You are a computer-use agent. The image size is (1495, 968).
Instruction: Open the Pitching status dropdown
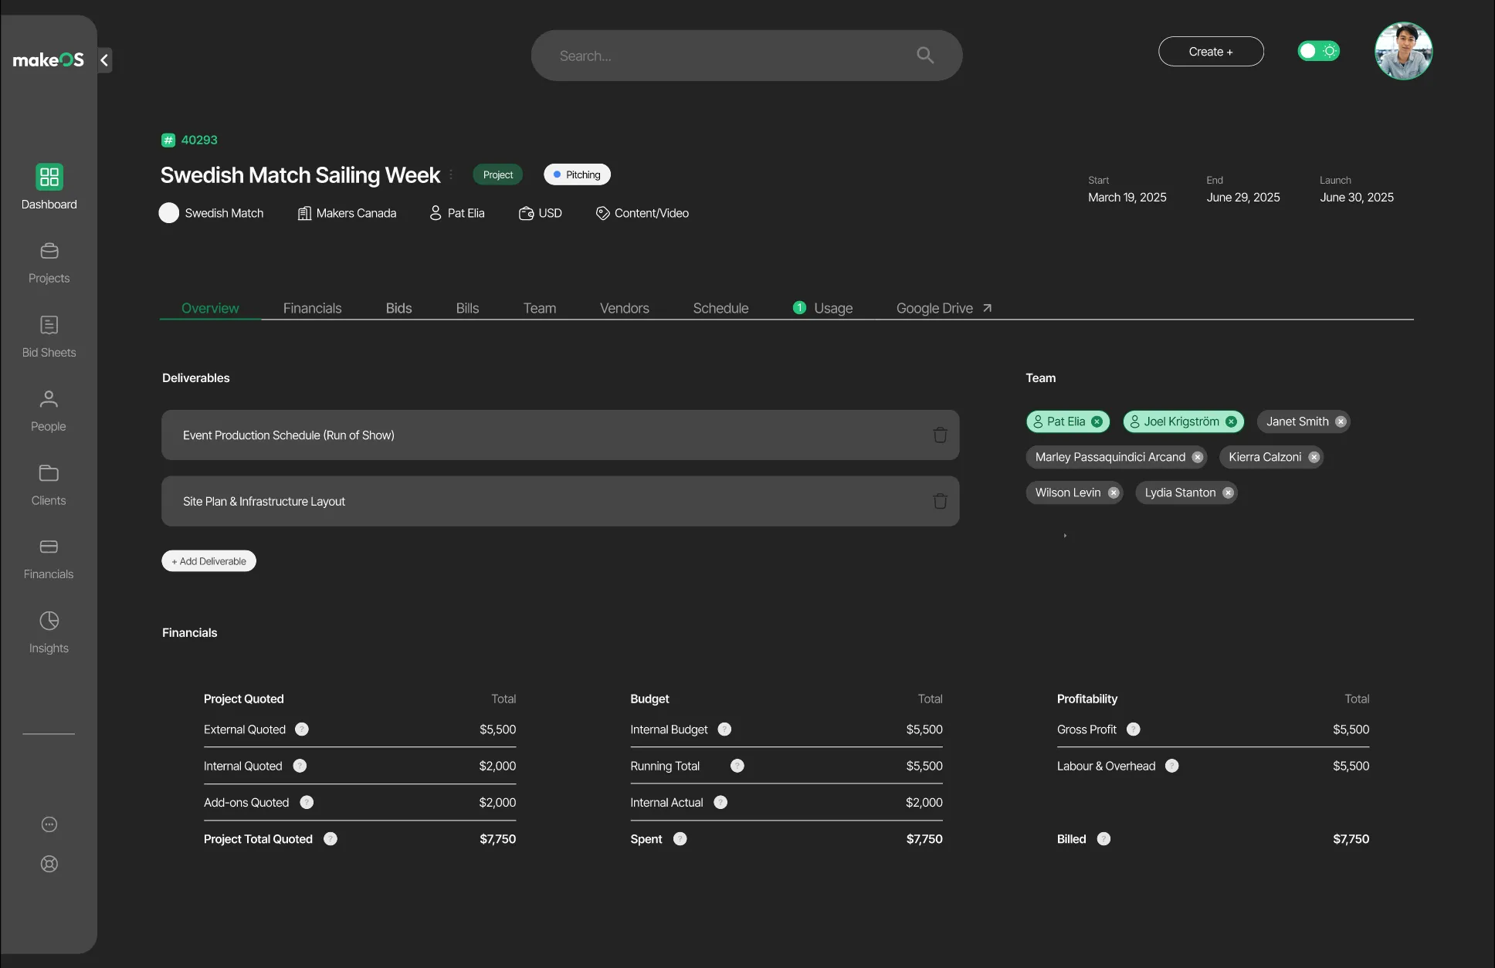pos(577,174)
